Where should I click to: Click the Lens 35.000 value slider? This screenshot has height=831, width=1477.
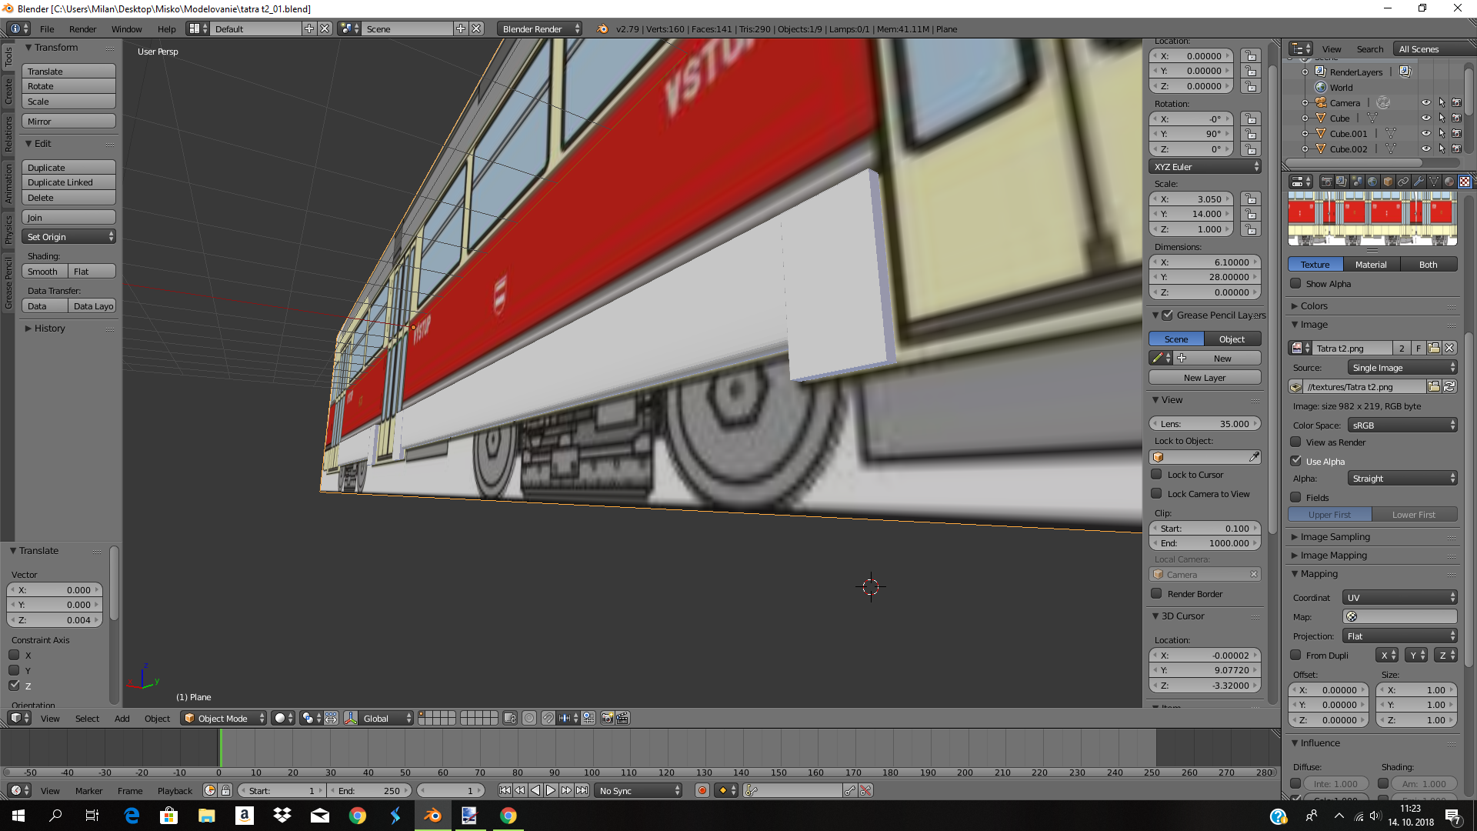coord(1205,423)
